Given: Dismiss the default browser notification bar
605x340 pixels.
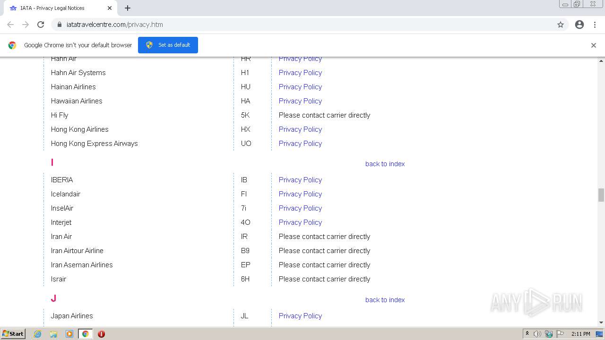Looking at the screenshot, I should tap(594, 45).
